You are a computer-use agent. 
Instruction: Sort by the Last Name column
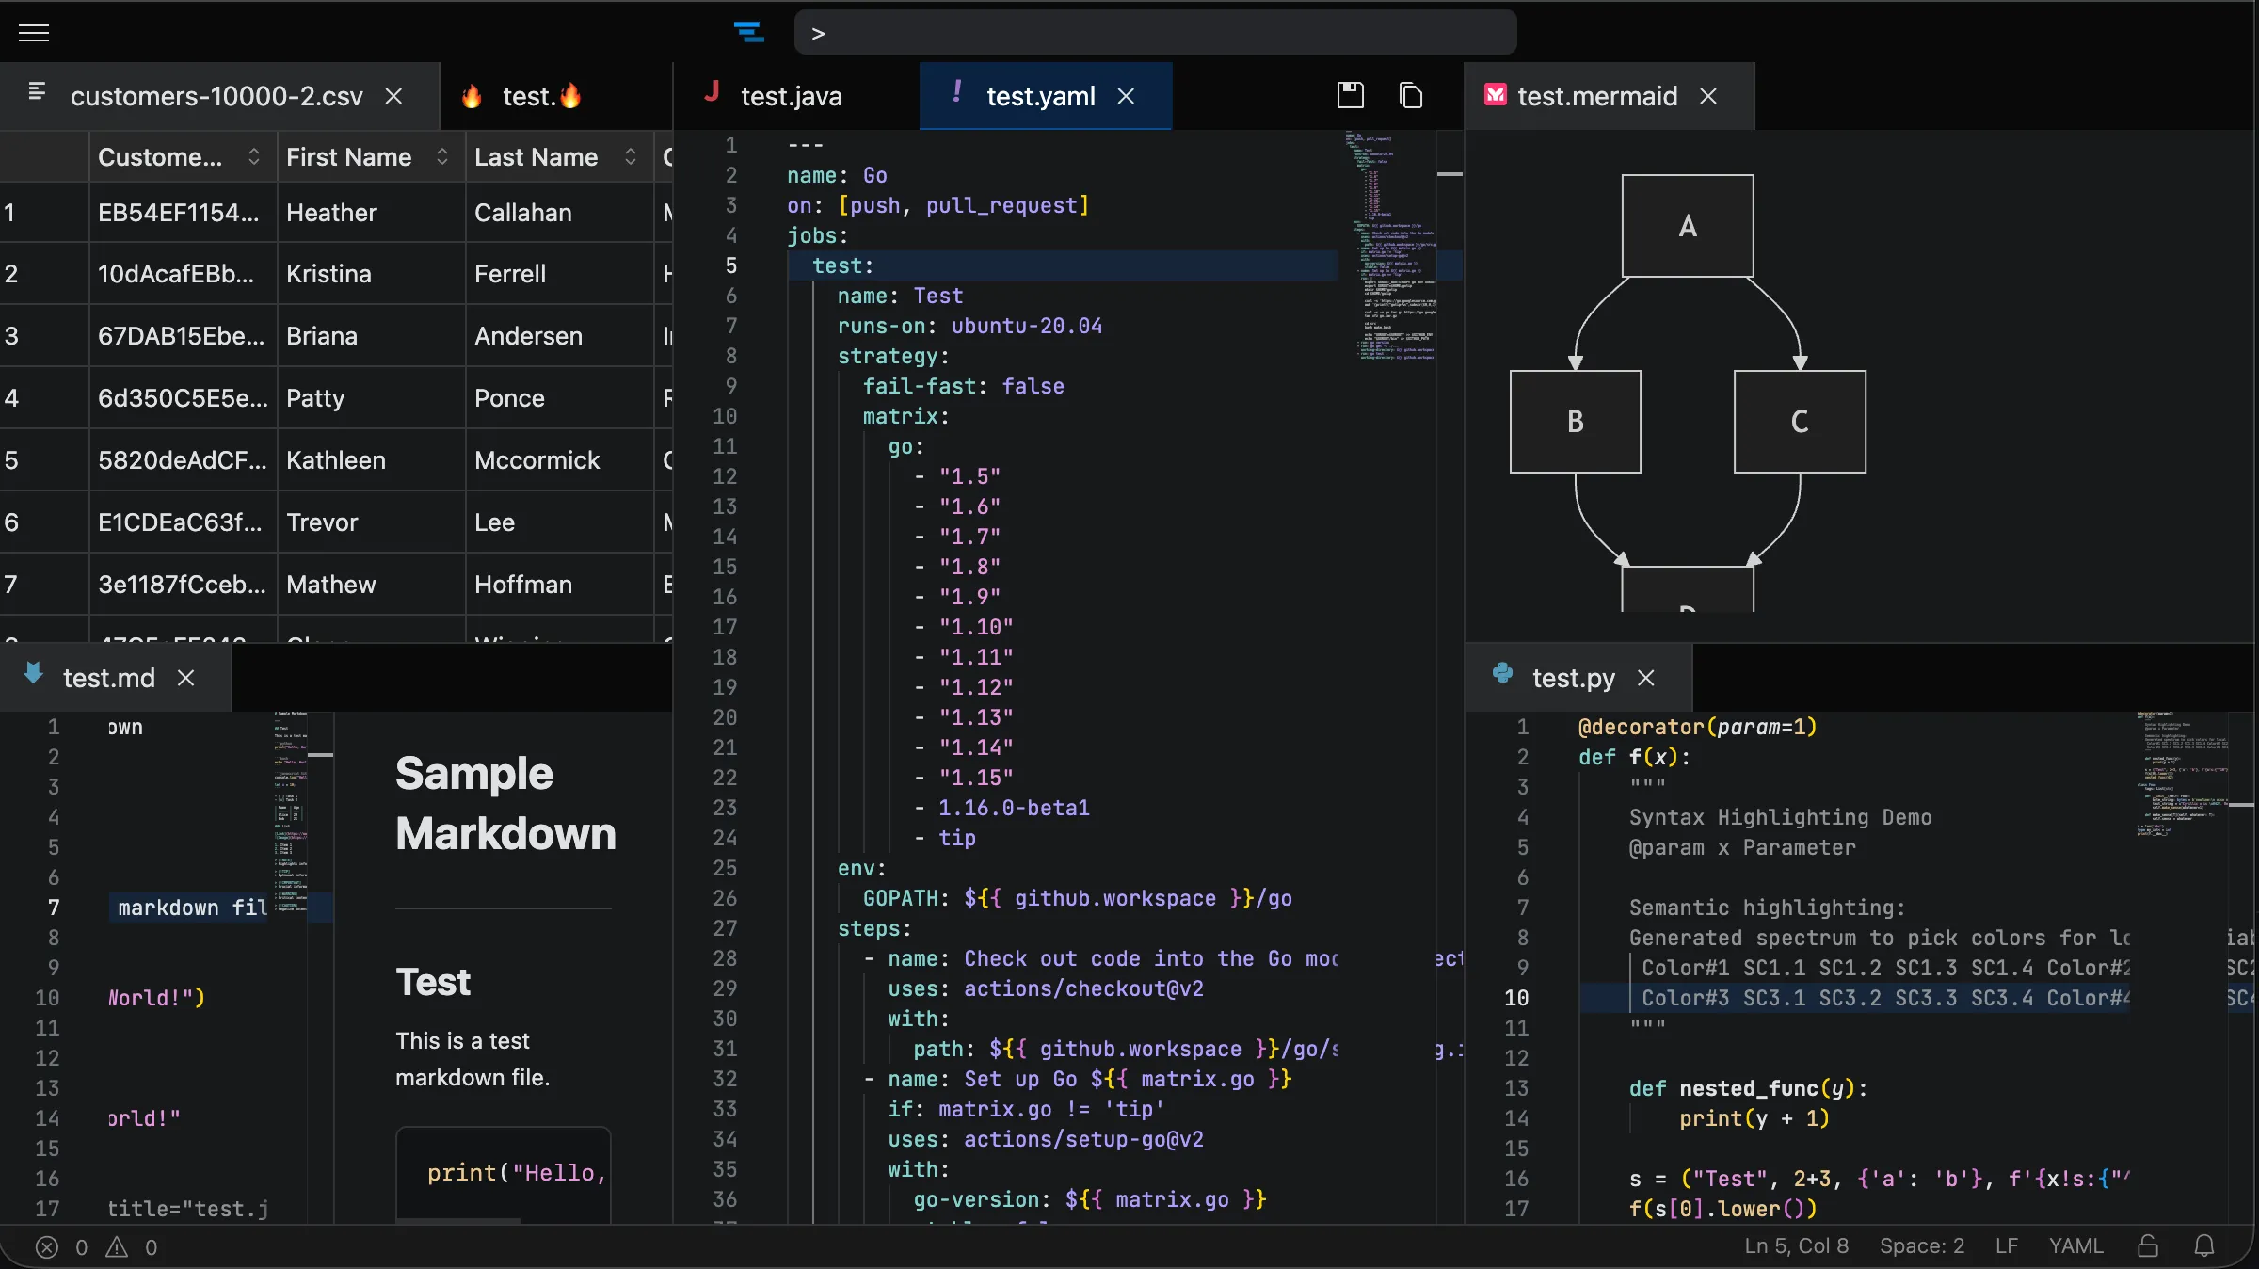pyautogui.click(x=630, y=157)
